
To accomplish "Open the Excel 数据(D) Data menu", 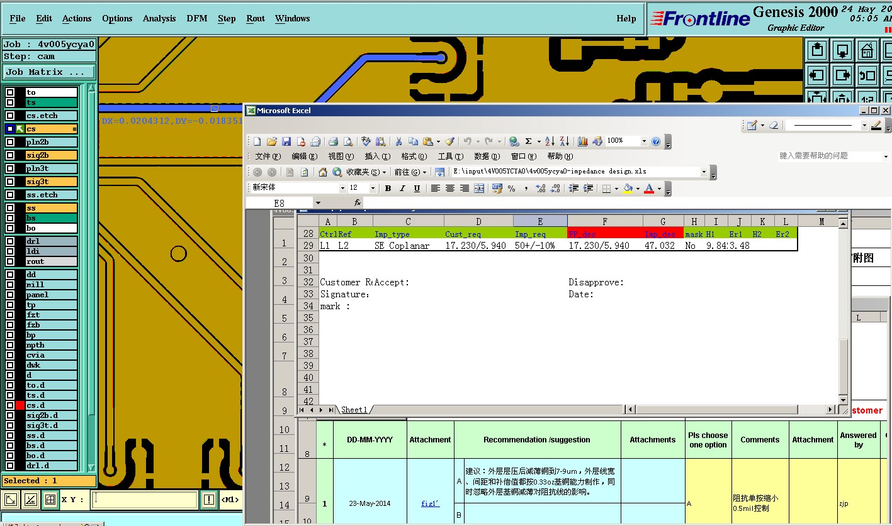I will point(487,156).
